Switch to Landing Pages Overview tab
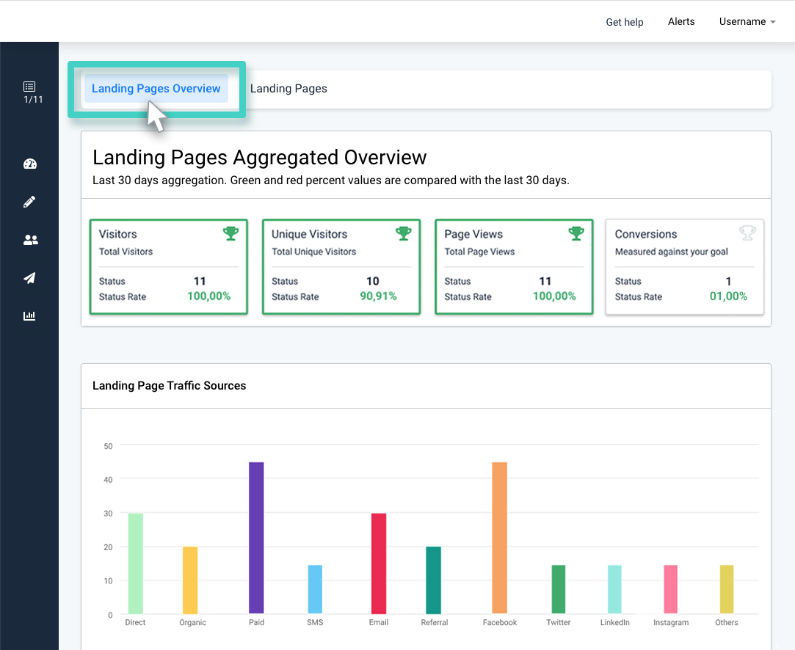Screen dimensions: 795x650 tap(156, 89)
